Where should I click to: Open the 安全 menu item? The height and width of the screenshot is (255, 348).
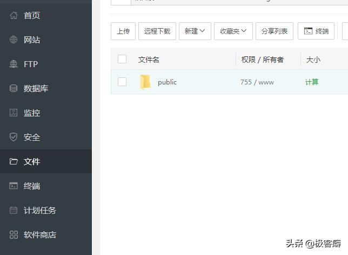point(46,137)
